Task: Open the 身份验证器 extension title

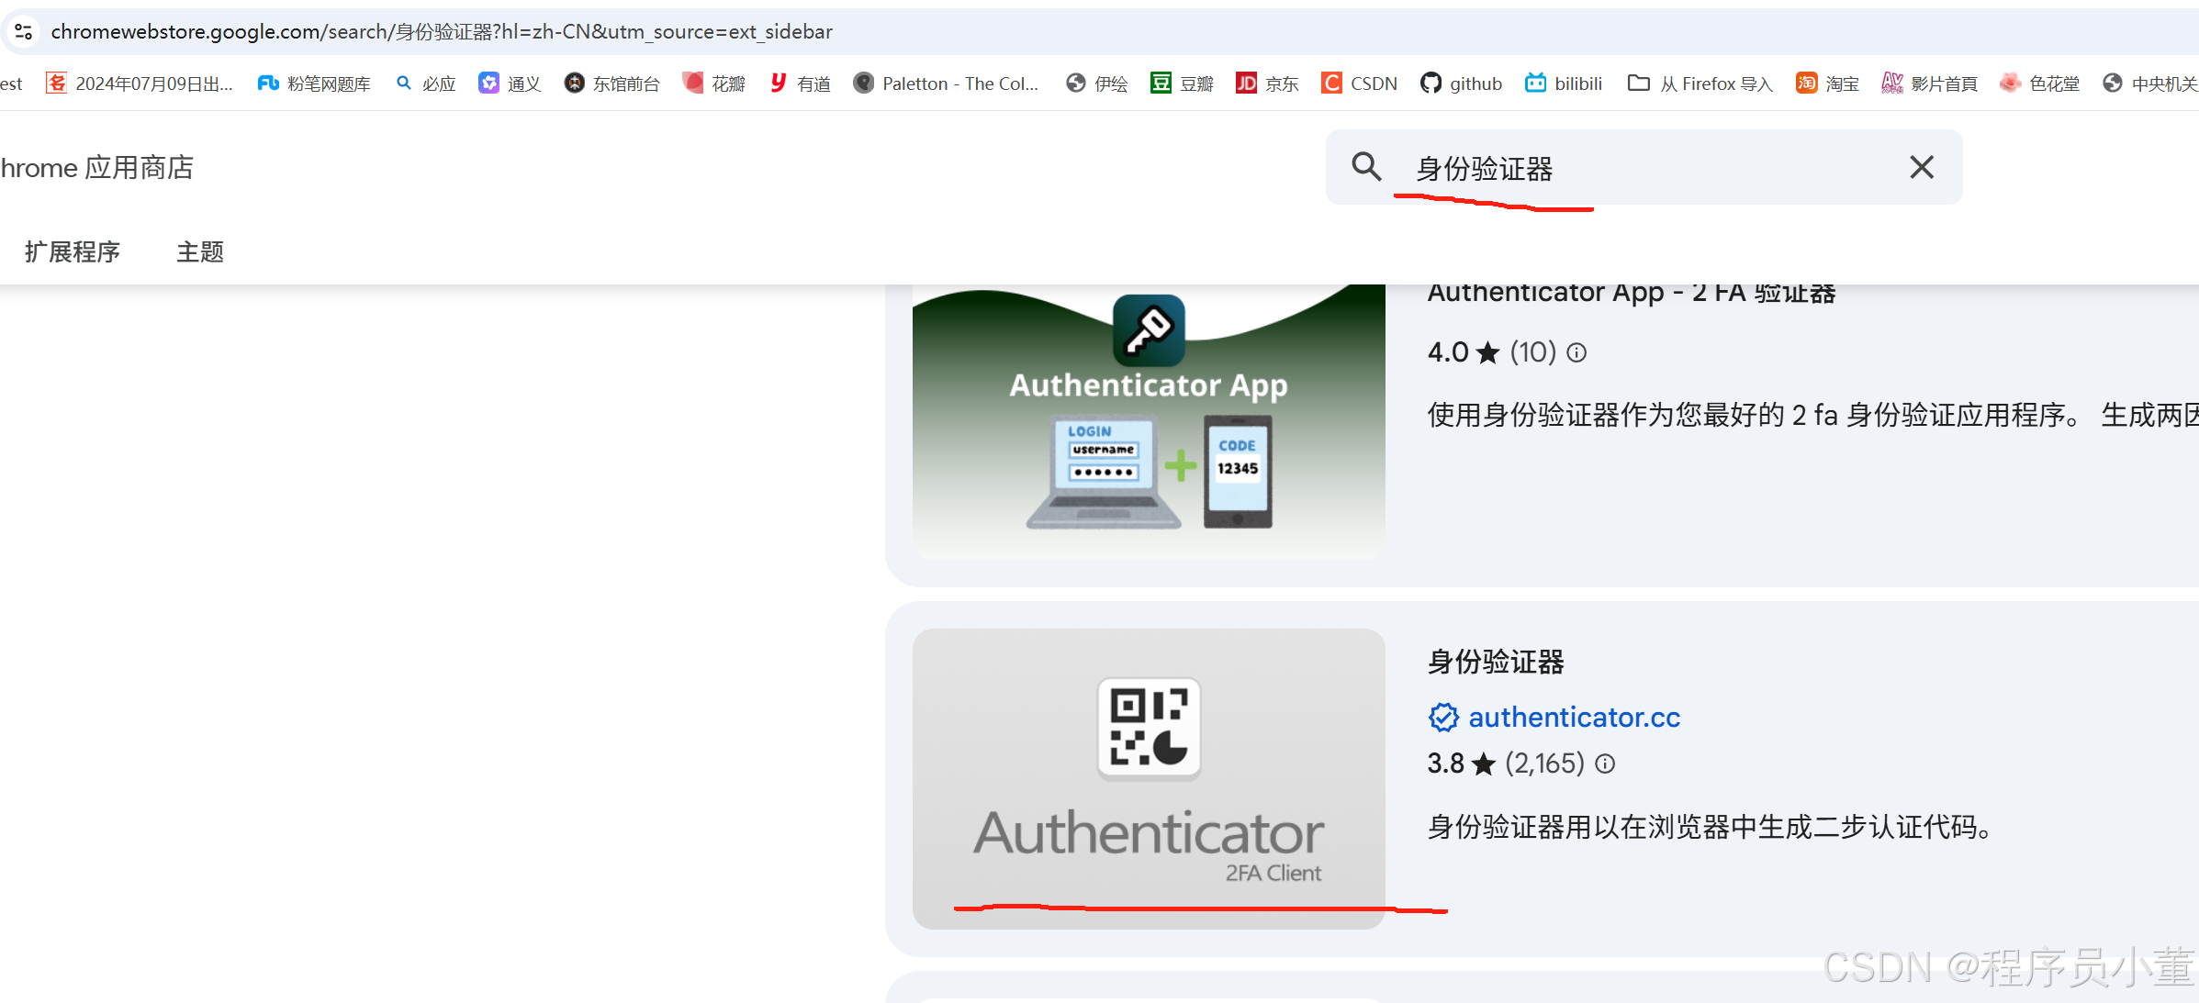Action: coord(1496,662)
